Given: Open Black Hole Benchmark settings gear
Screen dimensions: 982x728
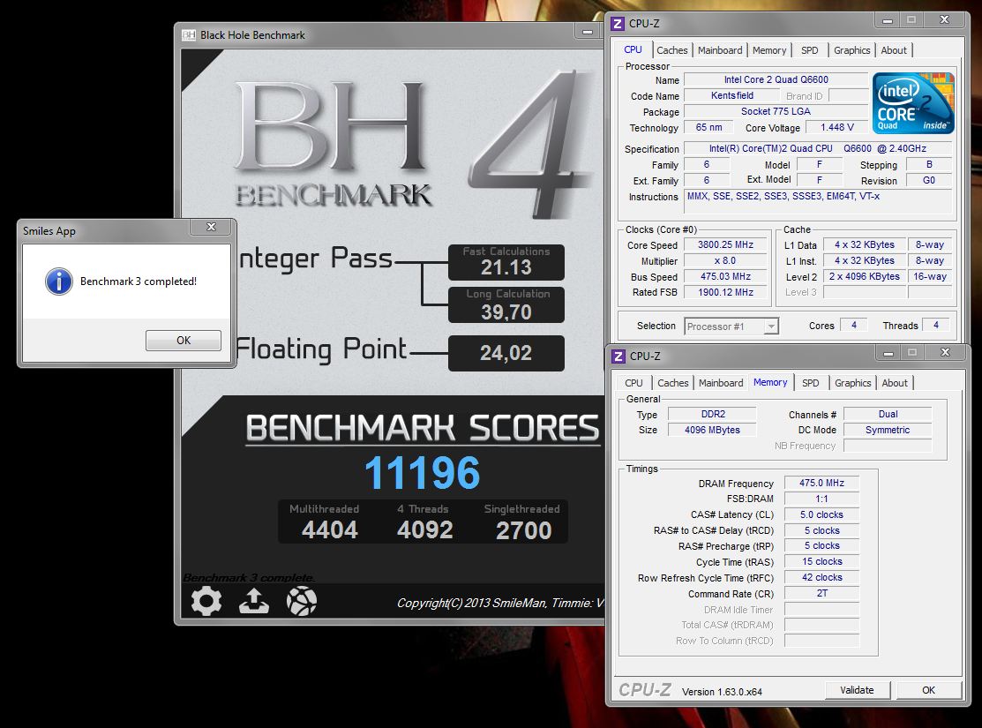Looking at the screenshot, I should [x=206, y=602].
